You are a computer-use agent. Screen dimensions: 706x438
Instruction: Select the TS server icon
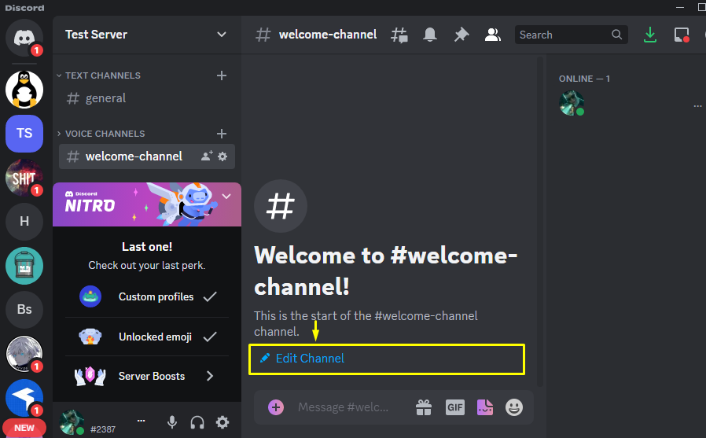tap(24, 133)
